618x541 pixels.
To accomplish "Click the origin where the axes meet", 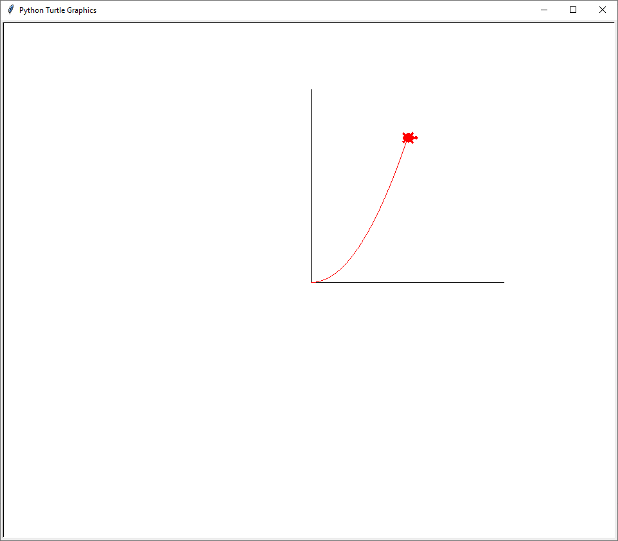I will coord(312,282).
